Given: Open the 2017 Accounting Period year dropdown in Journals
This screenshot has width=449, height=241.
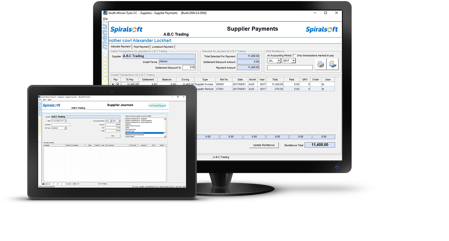Looking at the screenshot, I should coord(119,121).
